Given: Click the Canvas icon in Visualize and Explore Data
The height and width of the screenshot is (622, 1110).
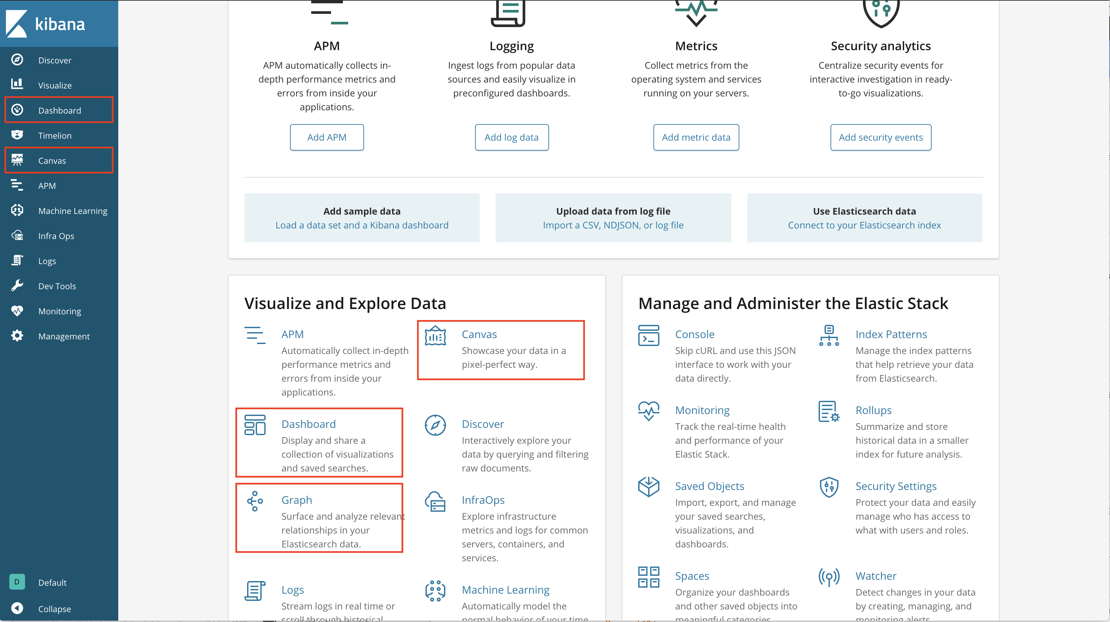Looking at the screenshot, I should [435, 336].
